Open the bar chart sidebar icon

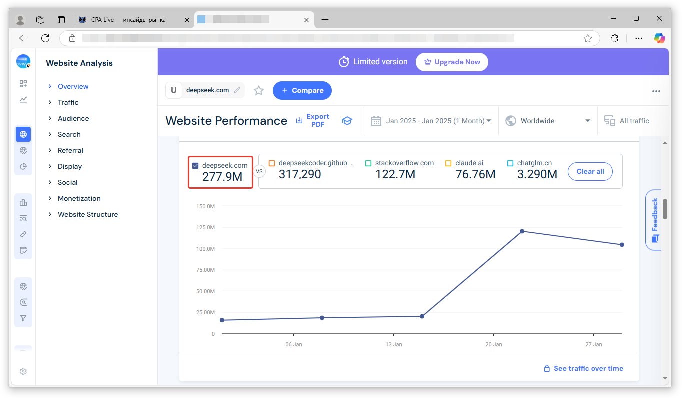pyautogui.click(x=23, y=202)
